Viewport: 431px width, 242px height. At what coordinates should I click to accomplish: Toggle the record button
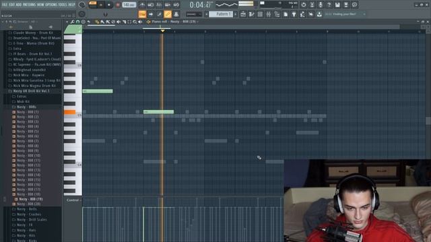click(x=118, y=5)
